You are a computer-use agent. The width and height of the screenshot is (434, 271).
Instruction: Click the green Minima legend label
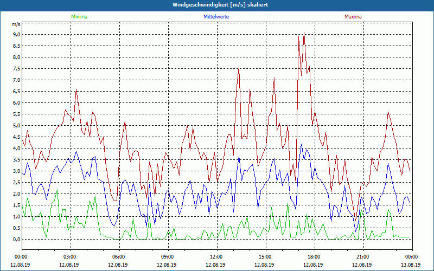click(79, 17)
